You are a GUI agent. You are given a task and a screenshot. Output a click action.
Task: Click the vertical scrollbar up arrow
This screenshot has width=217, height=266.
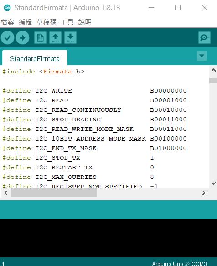coord(213,70)
